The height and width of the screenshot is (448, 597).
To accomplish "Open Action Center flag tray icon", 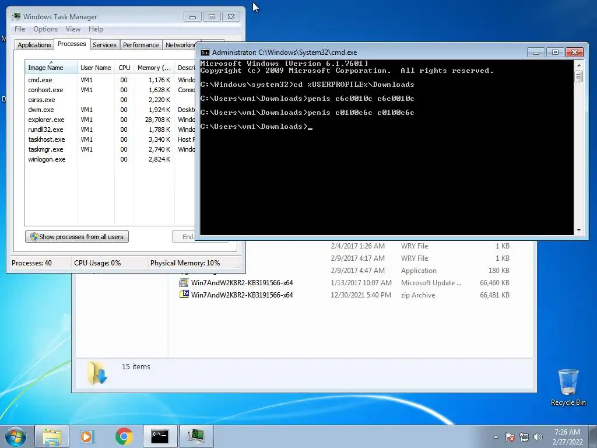I will point(510,437).
